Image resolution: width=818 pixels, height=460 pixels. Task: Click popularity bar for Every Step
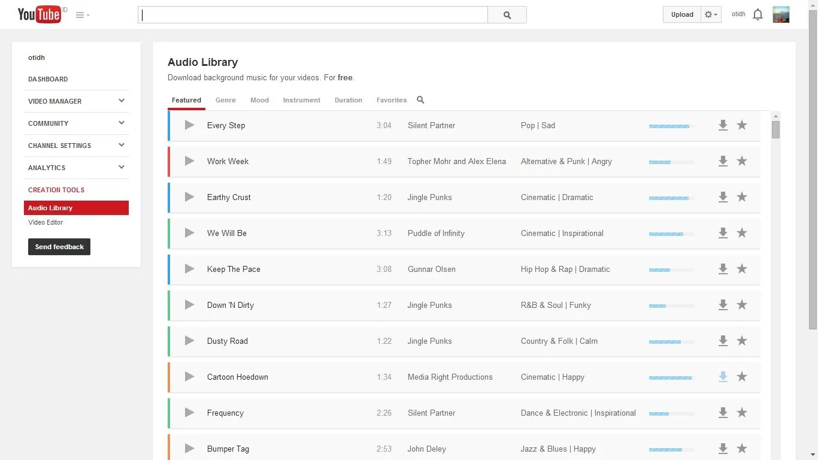click(672, 126)
